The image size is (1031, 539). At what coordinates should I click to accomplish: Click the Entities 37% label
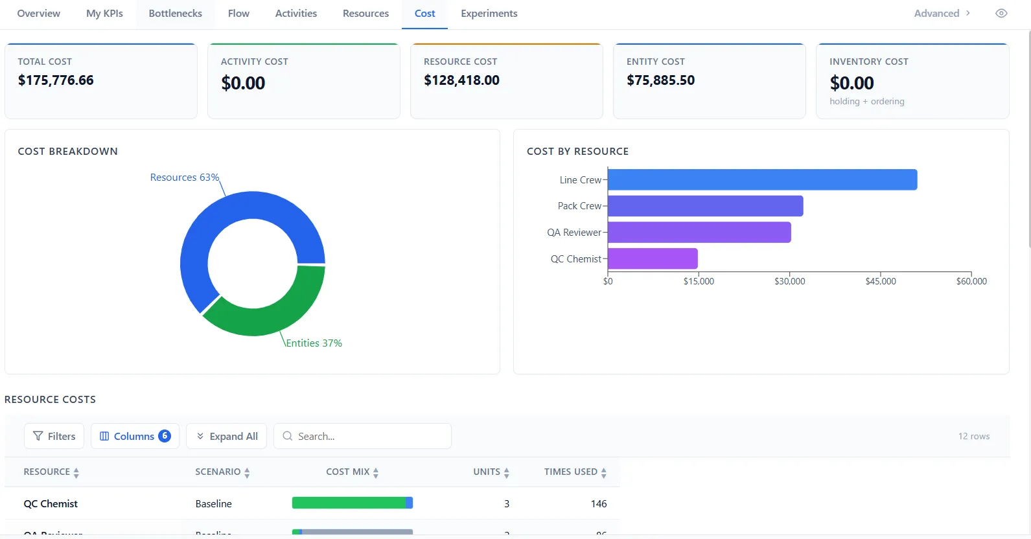[x=314, y=343]
